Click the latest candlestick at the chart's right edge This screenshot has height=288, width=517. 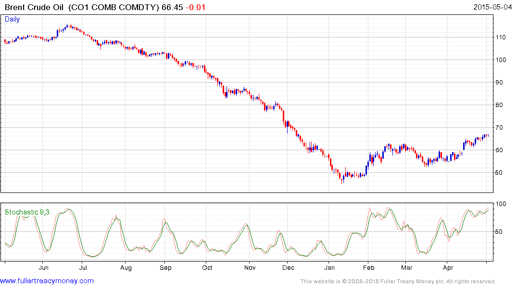click(x=488, y=135)
